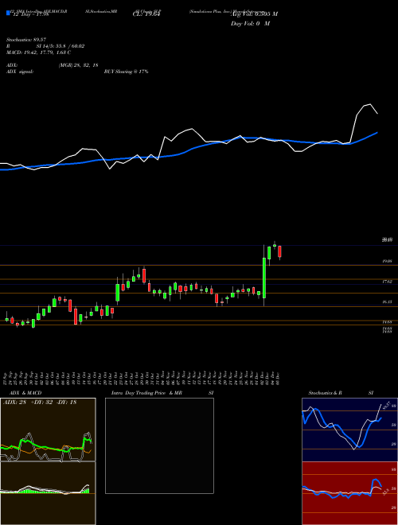Click the red RSI indicator panel
398x525 pixels.
coord(349,493)
